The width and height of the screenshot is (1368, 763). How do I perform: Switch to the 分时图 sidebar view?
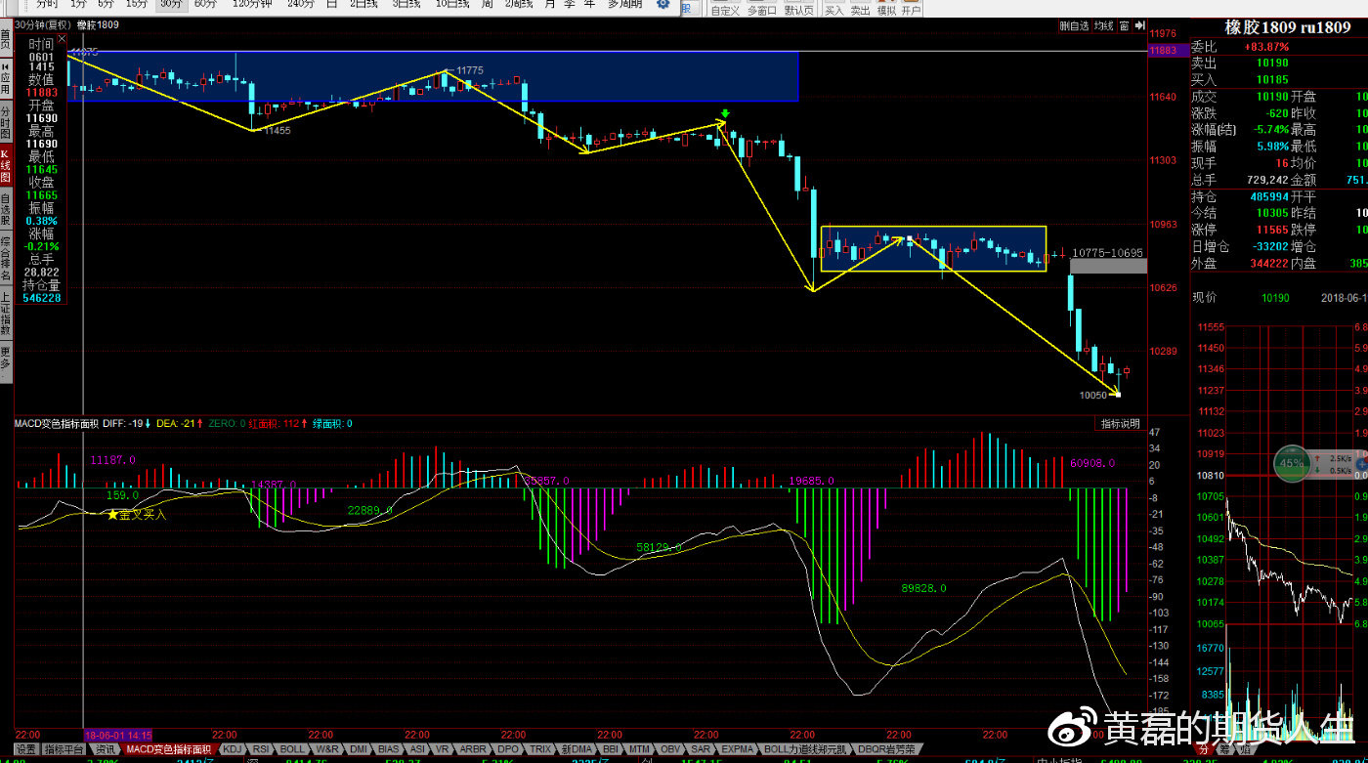(6, 123)
